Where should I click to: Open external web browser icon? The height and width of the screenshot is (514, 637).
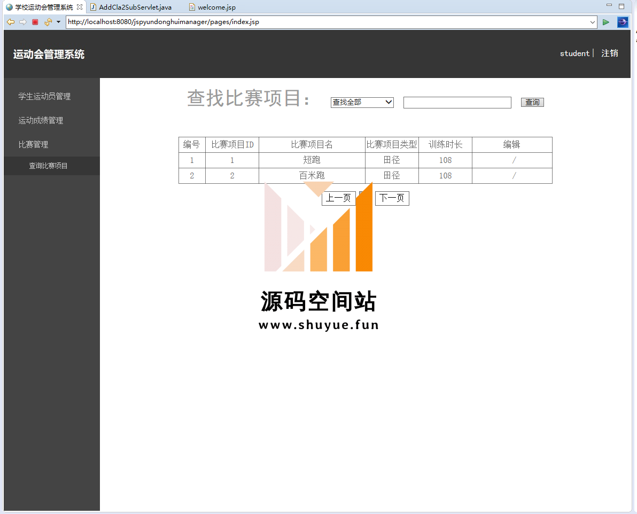click(x=623, y=22)
